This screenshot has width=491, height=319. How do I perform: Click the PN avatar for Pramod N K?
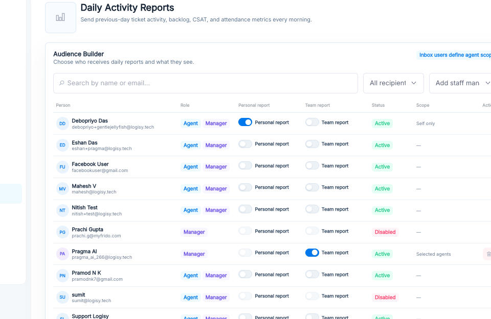click(62, 276)
